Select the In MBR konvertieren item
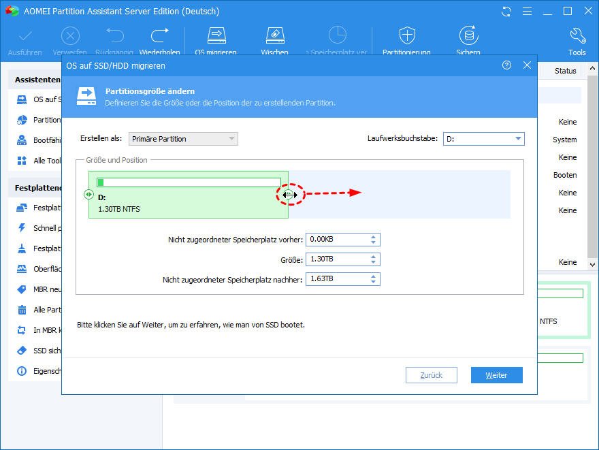The height and width of the screenshot is (450, 599). pos(39,330)
